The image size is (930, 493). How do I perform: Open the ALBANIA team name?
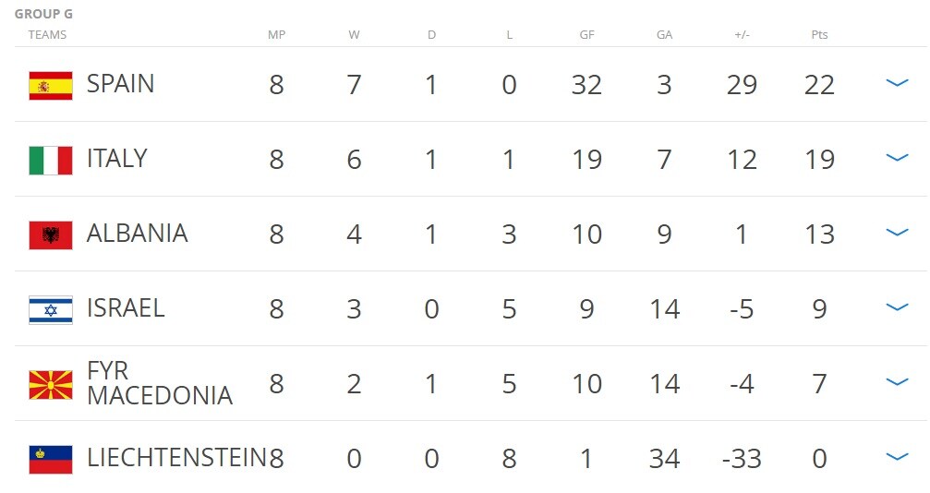pyautogui.click(x=137, y=234)
